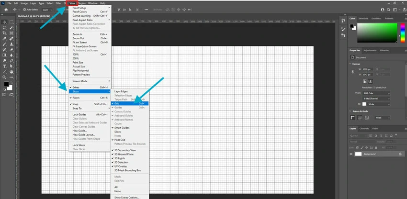Select the Lasso tool
Viewport: 407px width, 199px height.
click(4, 28)
